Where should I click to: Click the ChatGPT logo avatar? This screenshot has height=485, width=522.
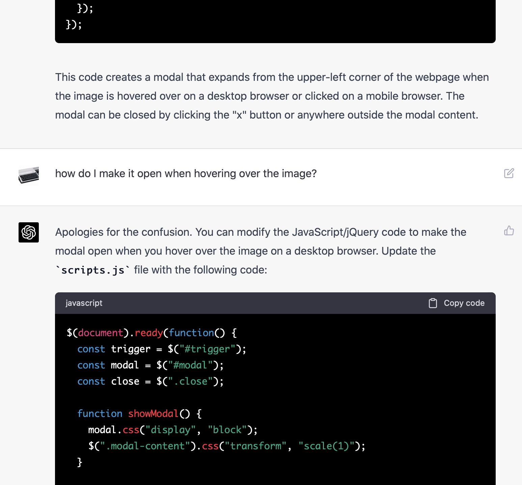pos(29,232)
